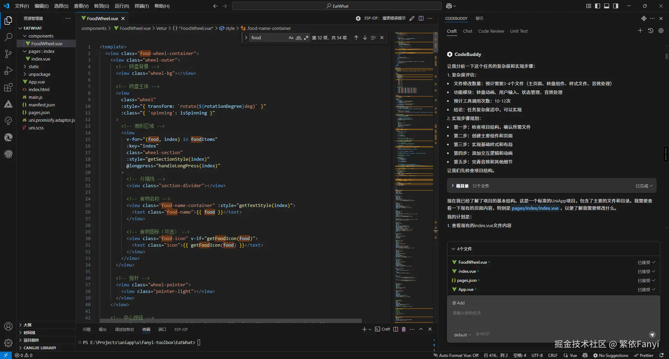
Task: Toggle the bottom panel visibility
Action: tap(607, 6)
